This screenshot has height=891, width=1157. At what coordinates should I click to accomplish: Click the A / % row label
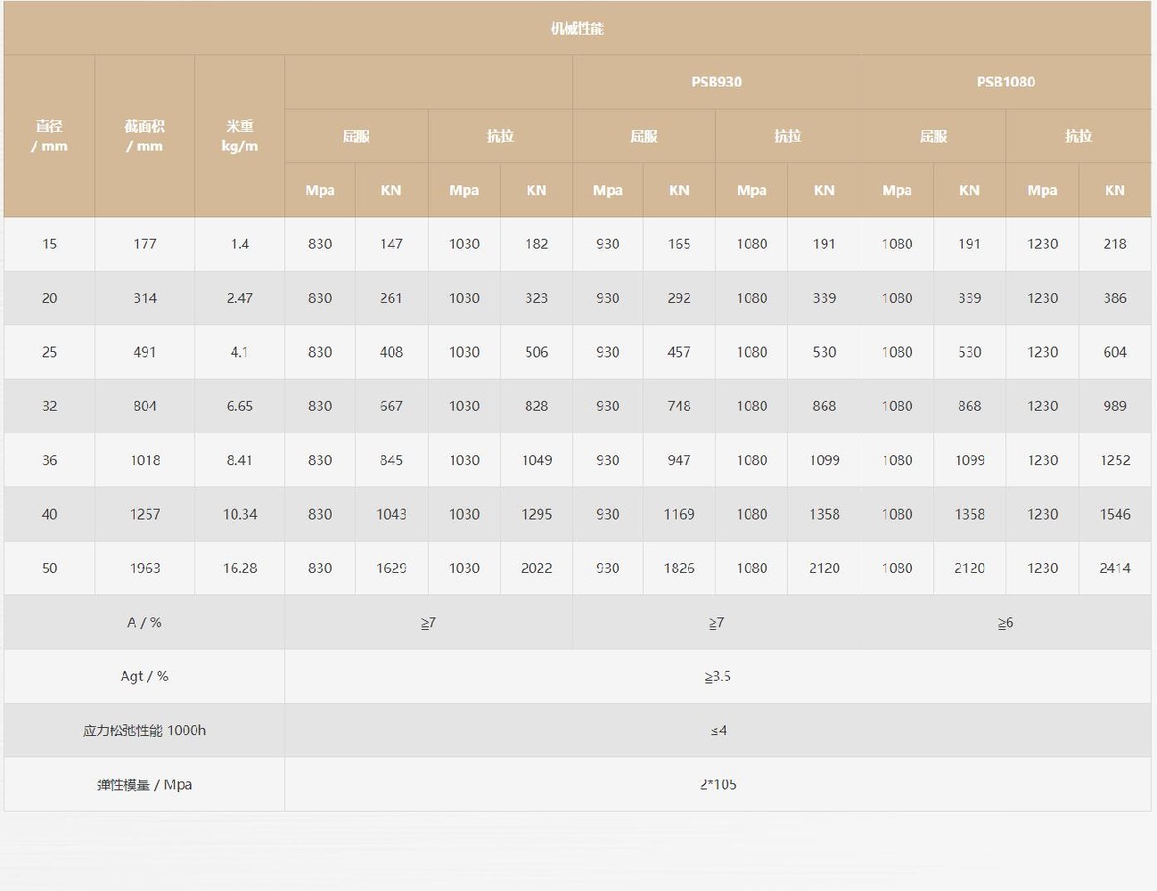pyautogui.click(x=144, y=623)
